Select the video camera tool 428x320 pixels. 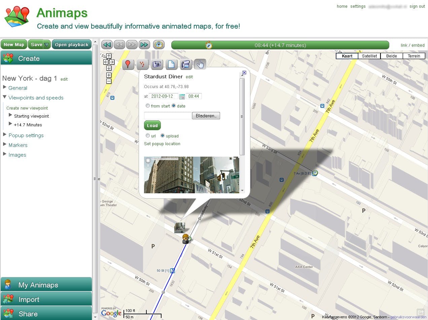tap(186, 64)
